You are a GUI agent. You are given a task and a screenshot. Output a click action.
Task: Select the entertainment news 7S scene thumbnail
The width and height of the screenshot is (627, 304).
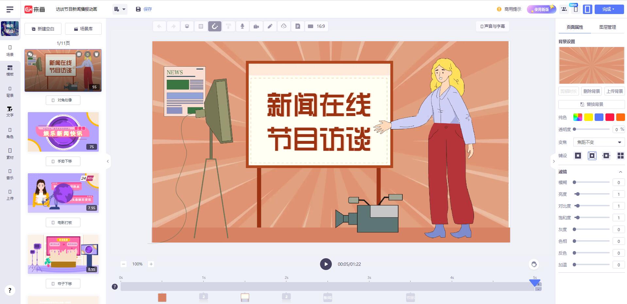click(63, 132)
